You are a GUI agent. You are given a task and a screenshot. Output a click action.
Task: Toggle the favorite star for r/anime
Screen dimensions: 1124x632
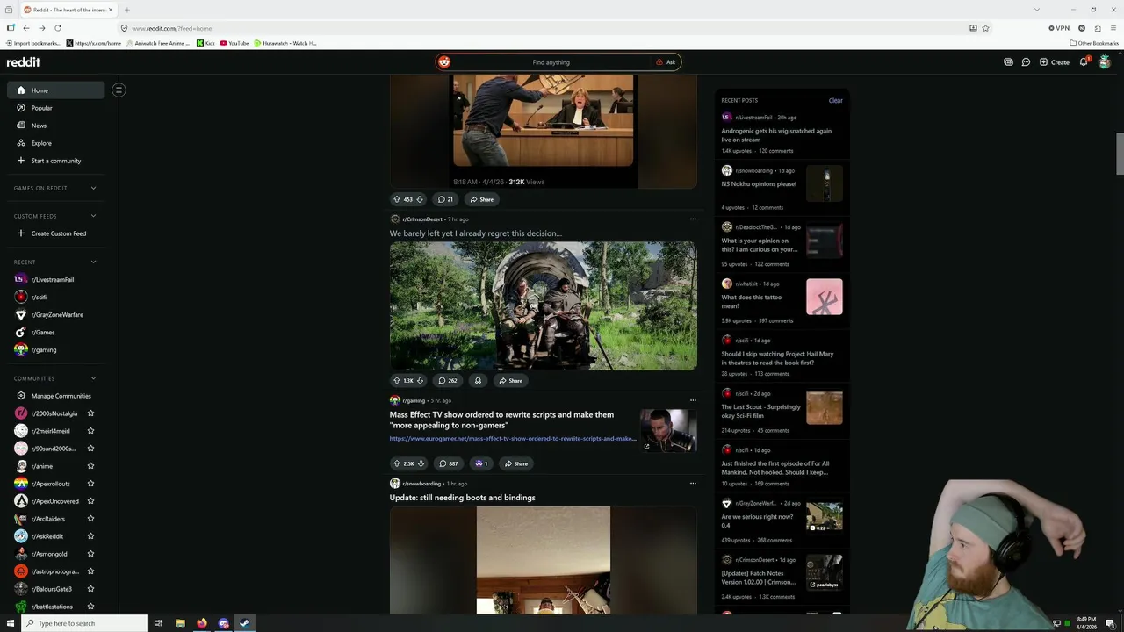point(90,466)
